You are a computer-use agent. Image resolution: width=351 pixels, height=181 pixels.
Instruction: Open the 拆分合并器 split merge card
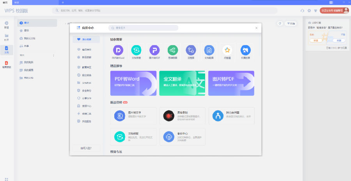click(x=231, y=116)
